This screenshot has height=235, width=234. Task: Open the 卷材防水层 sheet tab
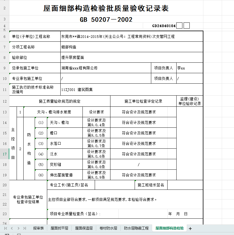[108, 228]
